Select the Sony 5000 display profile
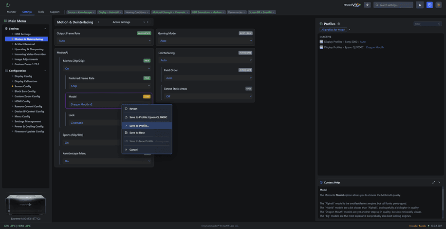This screenshot has width=446, height=229. tap(352, 41)
